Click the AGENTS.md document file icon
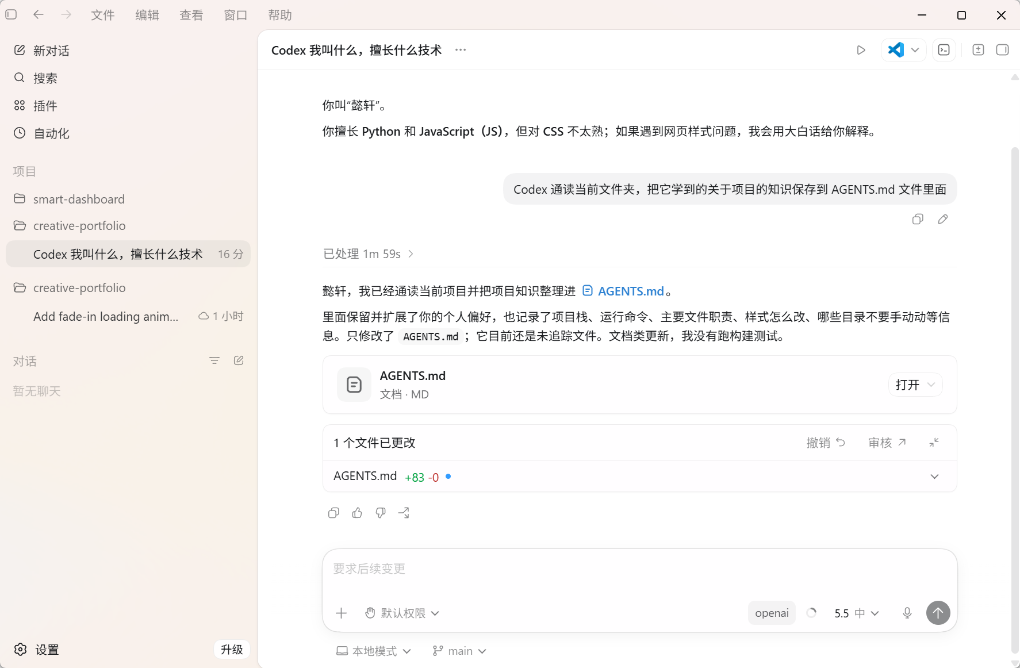 click(x=354, y=385)
